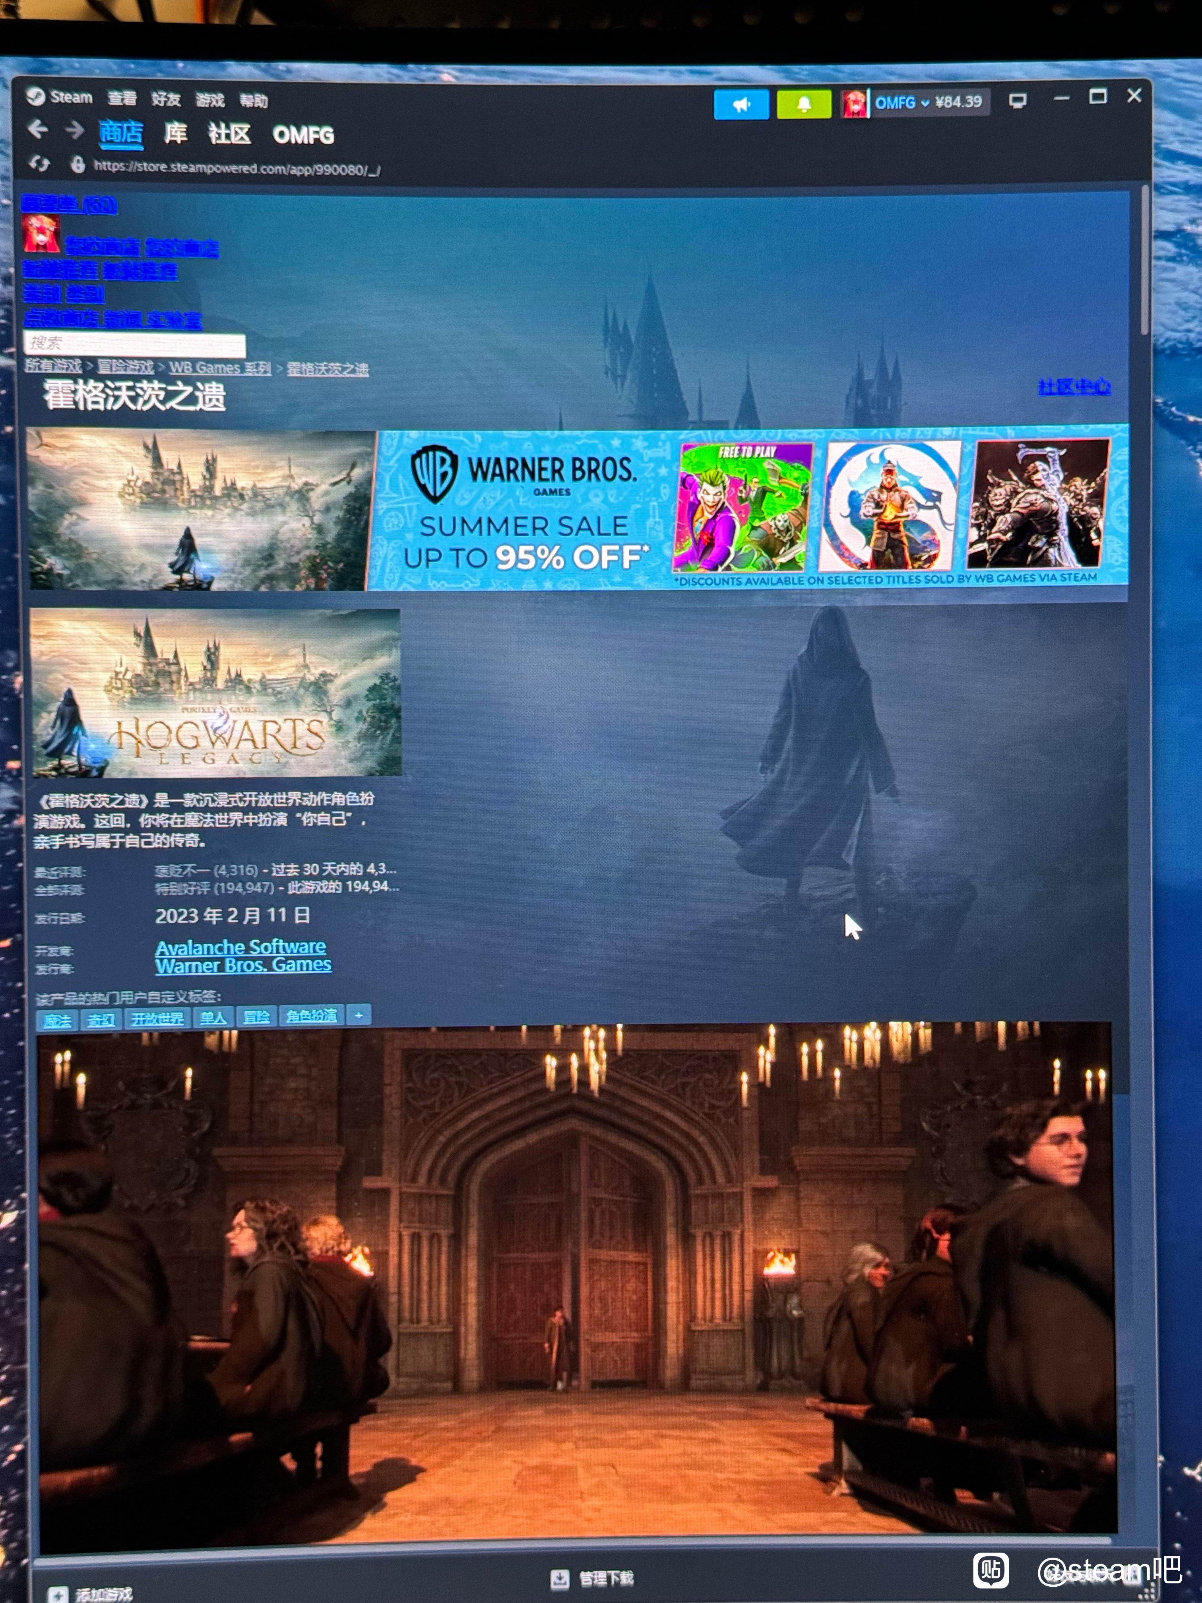Click 霍格沃茨之遗 breadcrumb link
Screen dimensions: 1202x1603
click(328, 369)
